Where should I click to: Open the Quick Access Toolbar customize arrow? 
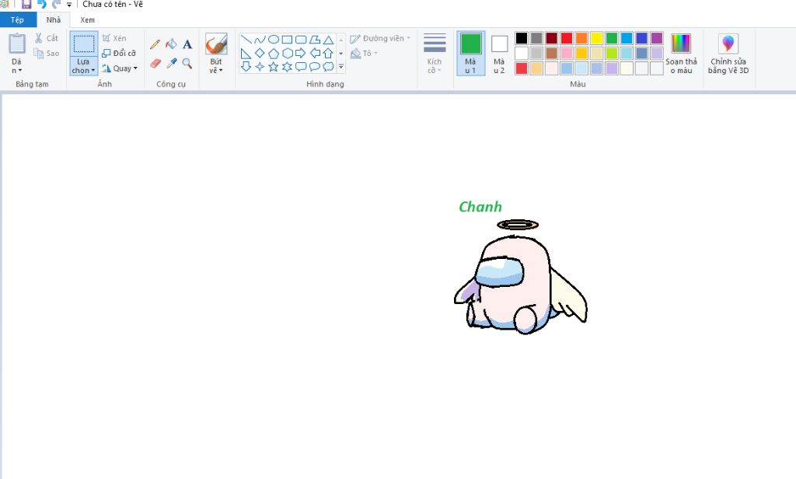(x=69, y=5)
